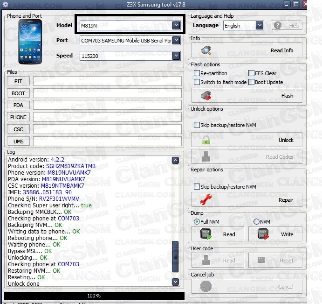This screenshot has height=304, width=322.
Task: Enable the Re-partition checkbox
Action: (197, 73)
